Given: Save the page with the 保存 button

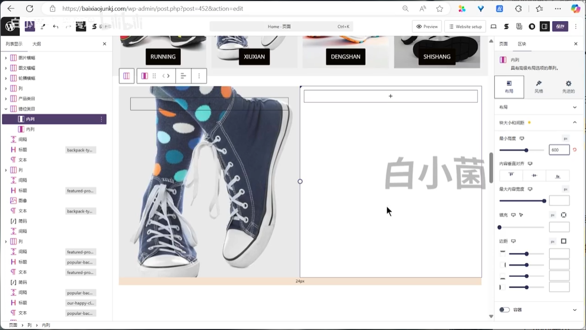Looking at the screenshot, I should click(x=560, y=27).
